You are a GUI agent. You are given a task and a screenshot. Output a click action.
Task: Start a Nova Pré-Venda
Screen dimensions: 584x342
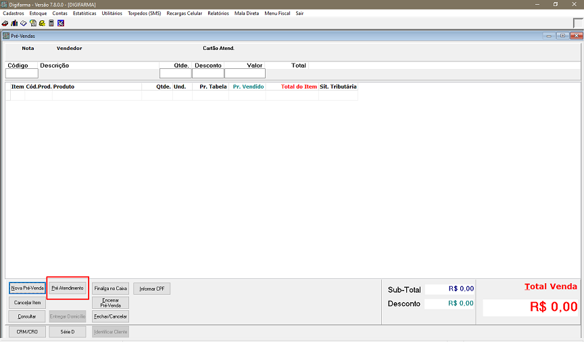(27, 289)
